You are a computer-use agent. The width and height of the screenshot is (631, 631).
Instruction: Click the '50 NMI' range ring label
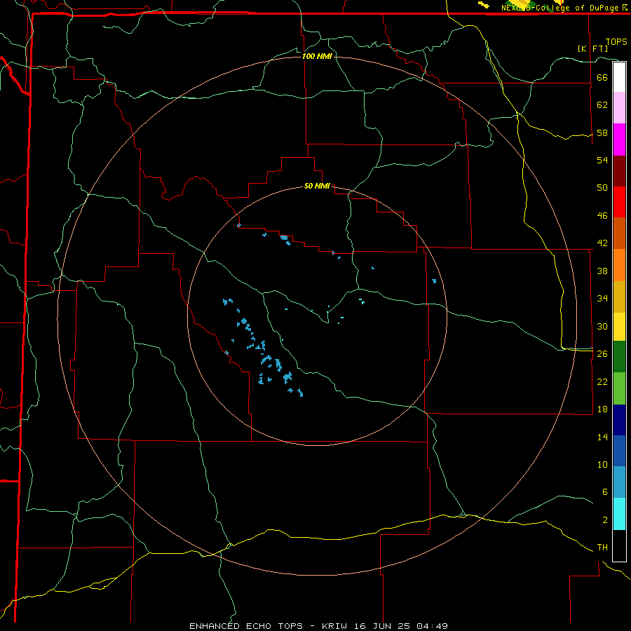(x=317, y=186)
